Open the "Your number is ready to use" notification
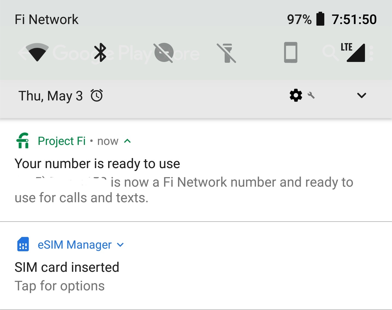Screen dimensions: 392x310 point(97,164)
